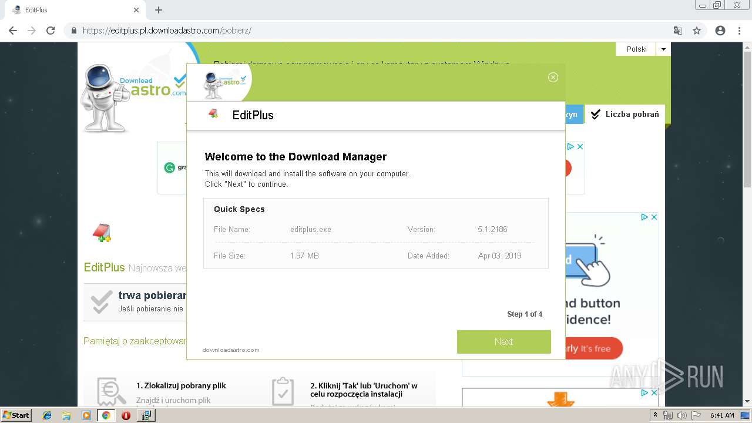The height and width of the screenshot is (423, 752).
Task: Click the downloadastro.com footer link
Action: 231,350
